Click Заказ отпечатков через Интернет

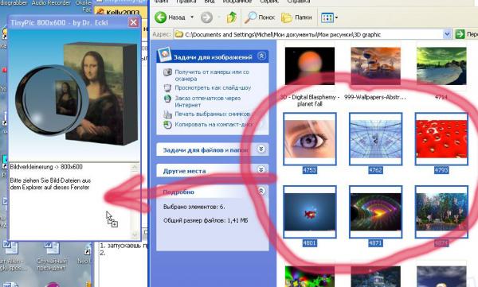(208, 101)
